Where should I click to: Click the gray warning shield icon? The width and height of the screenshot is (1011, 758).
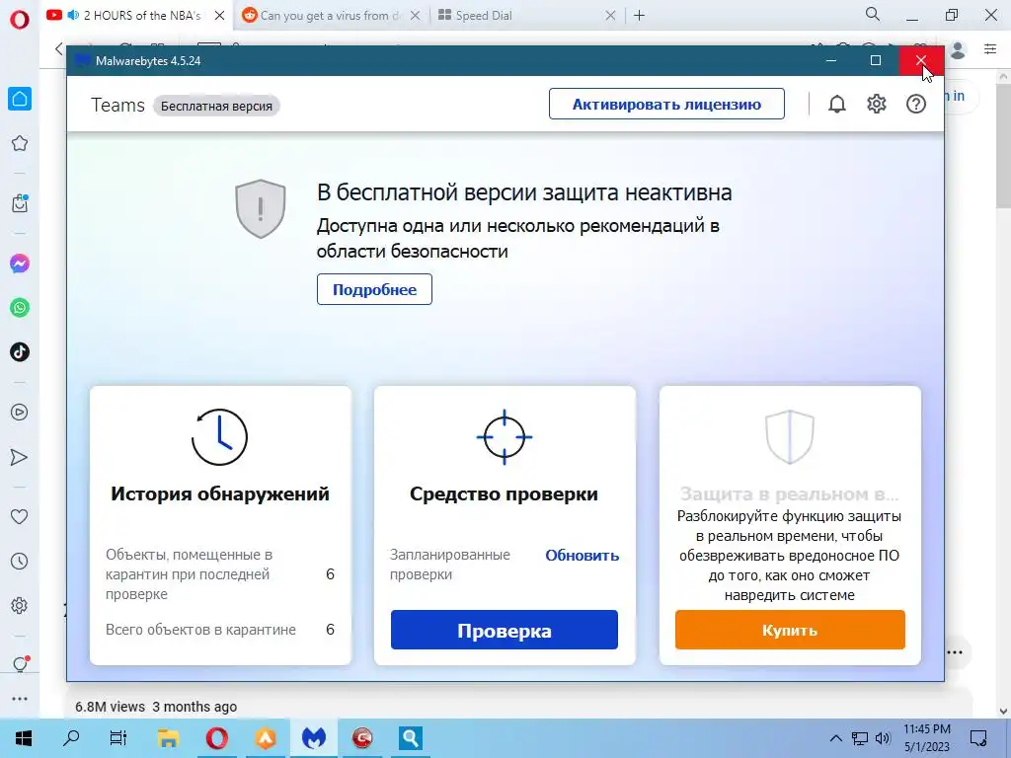coord(261,209)
